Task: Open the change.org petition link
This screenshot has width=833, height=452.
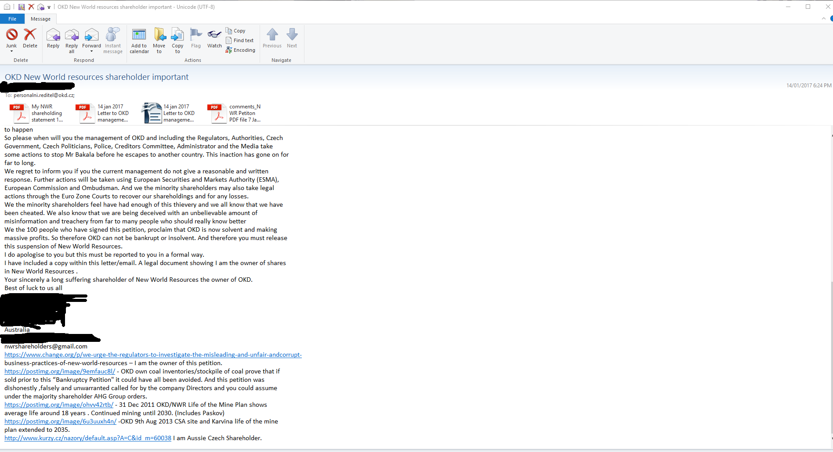Action: coord(153,355)
